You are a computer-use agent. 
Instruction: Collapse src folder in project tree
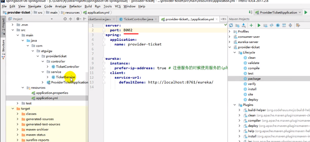coord(12,30)
